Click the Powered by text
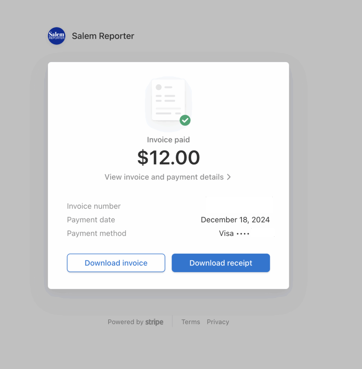The width and height of the screenshot is (362, 369). pos(125,322)
